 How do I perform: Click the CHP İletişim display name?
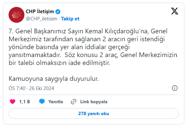pyautogui.click(x=40, y=12)
